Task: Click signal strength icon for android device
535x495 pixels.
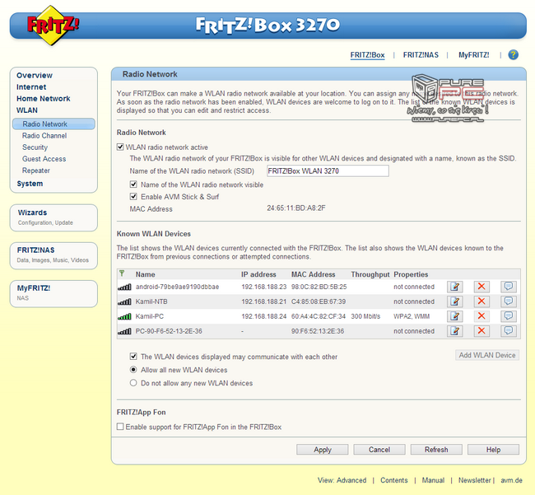Action: tap(124, 287)
